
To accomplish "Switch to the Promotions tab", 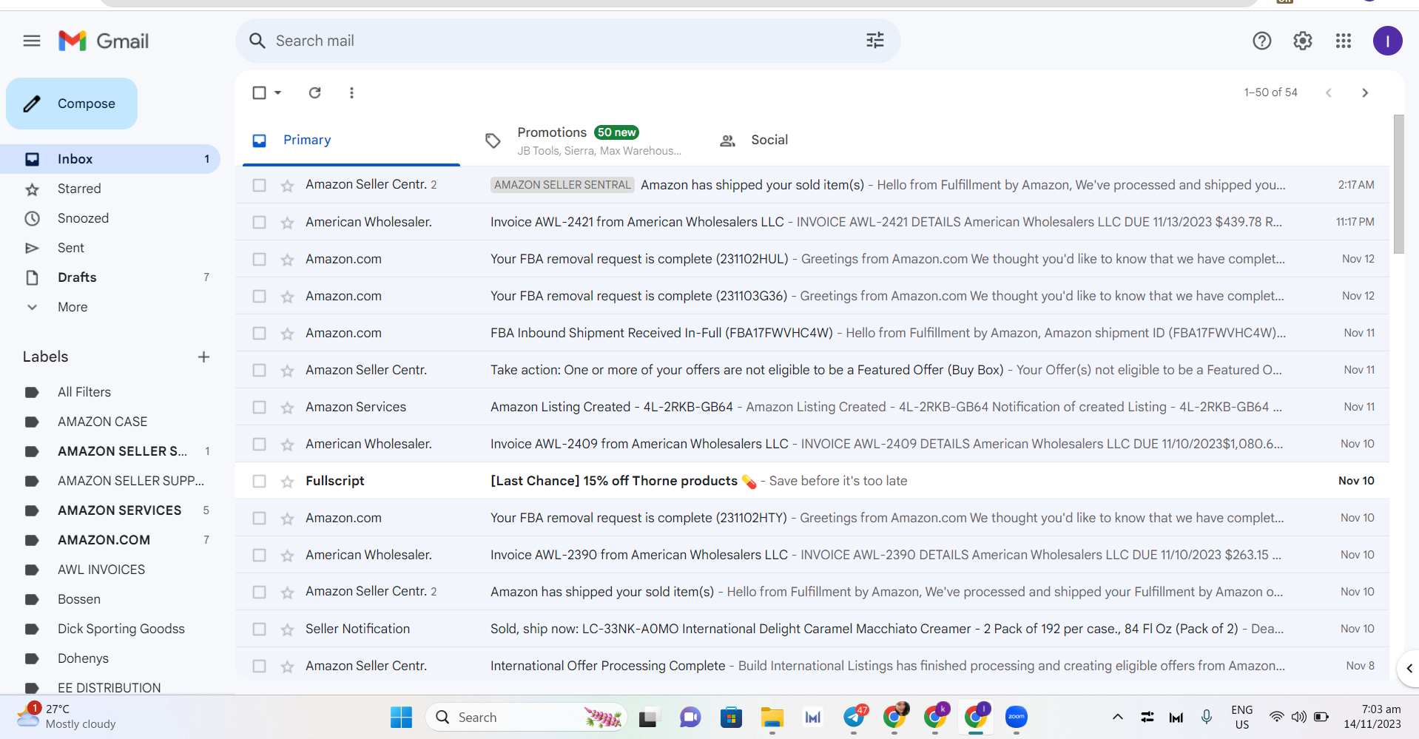I will [584, 140].
